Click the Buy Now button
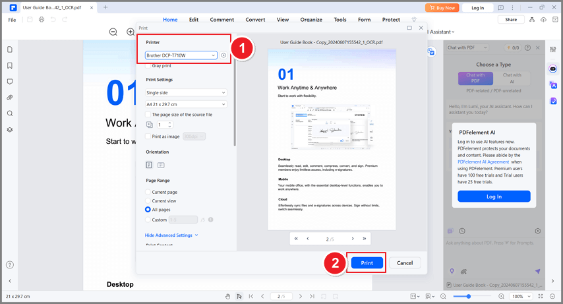This screenshot has width=563, height=304. pyautogui.click(x=442, y=7)
